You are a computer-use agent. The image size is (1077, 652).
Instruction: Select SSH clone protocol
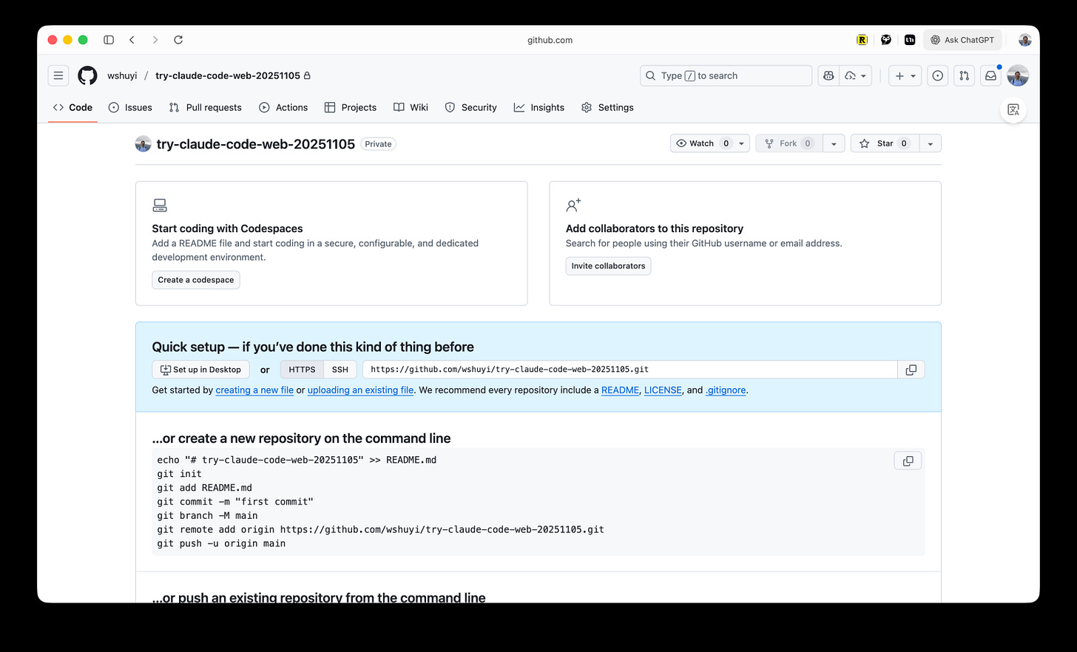(340, 370)
